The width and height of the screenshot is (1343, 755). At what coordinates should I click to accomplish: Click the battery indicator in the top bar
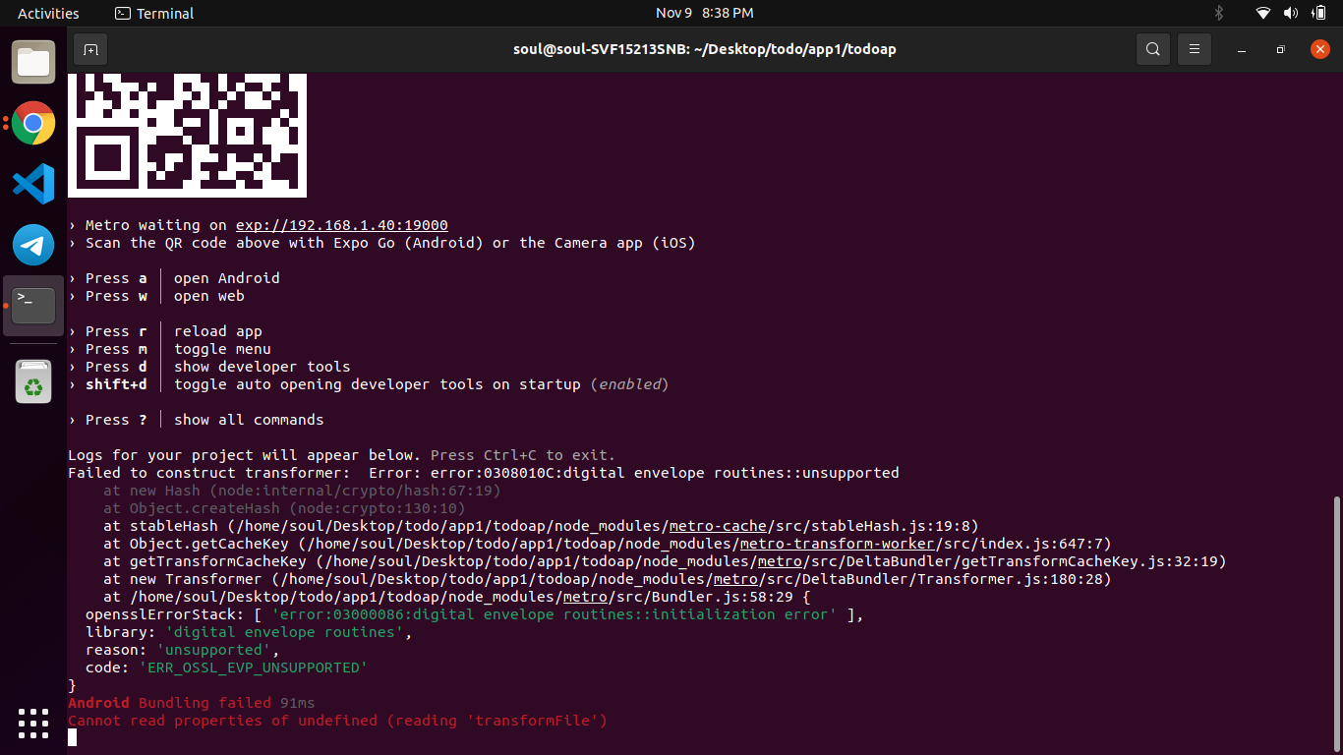point(1317,13)
